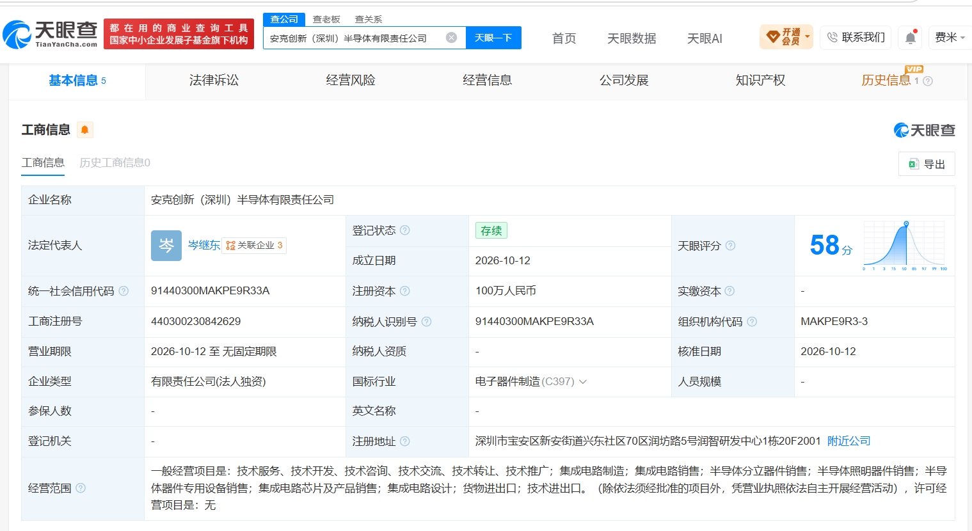Click the phone icon by 联系我们
The width and height of the screenshot is (972, 531).
click(x=832, y=38)
